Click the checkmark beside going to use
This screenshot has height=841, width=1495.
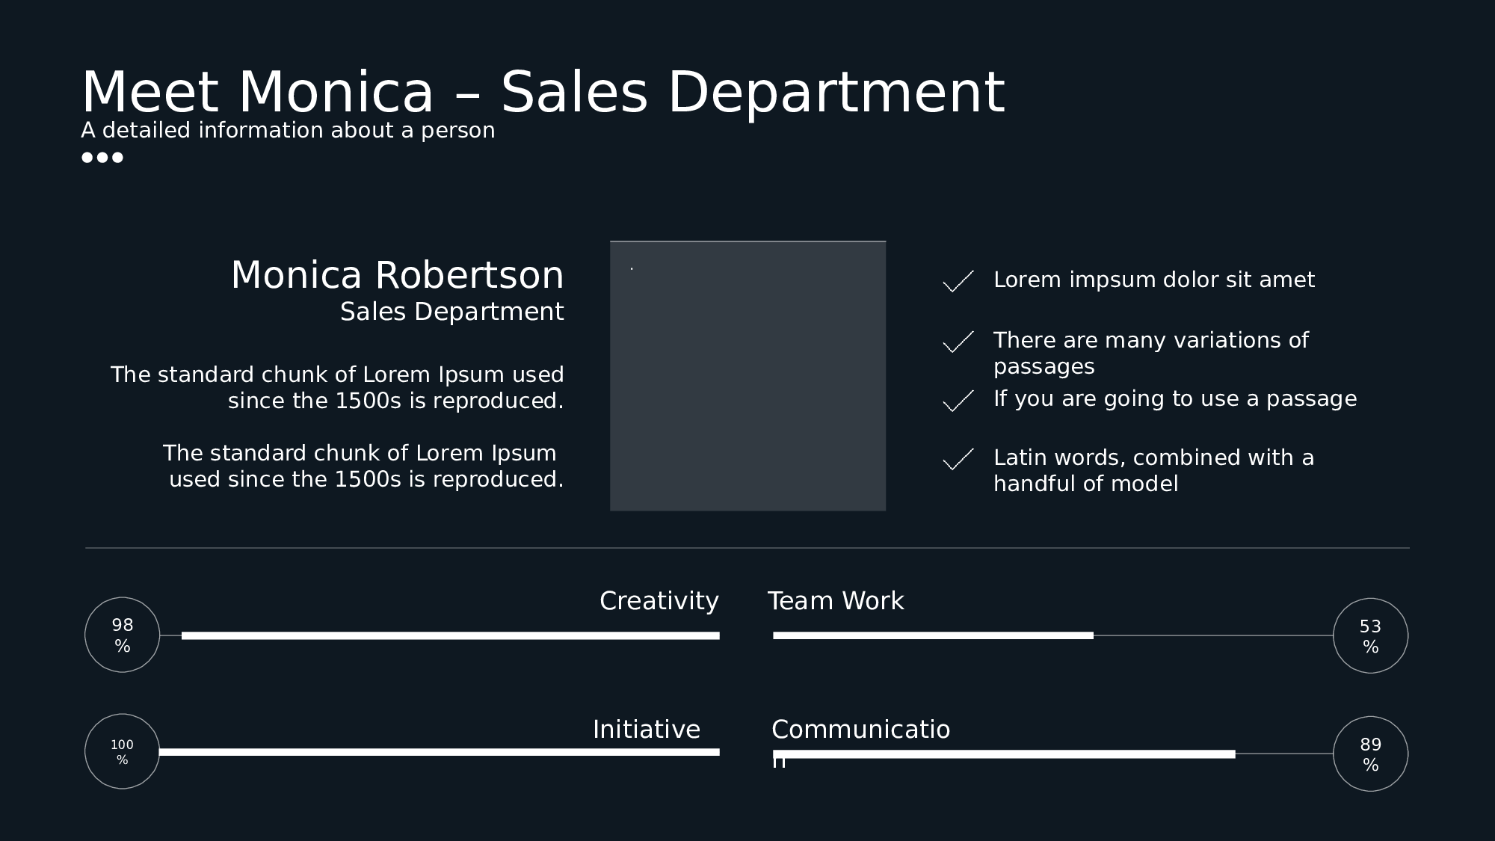coord(958,401)
